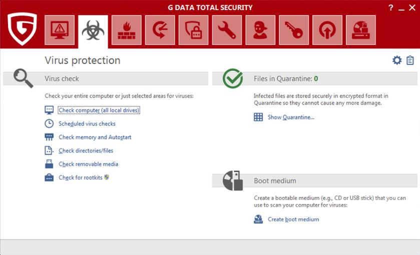Open the Tuner tab with wrench icon
This screenshot has width=420, height=255.
227,30
